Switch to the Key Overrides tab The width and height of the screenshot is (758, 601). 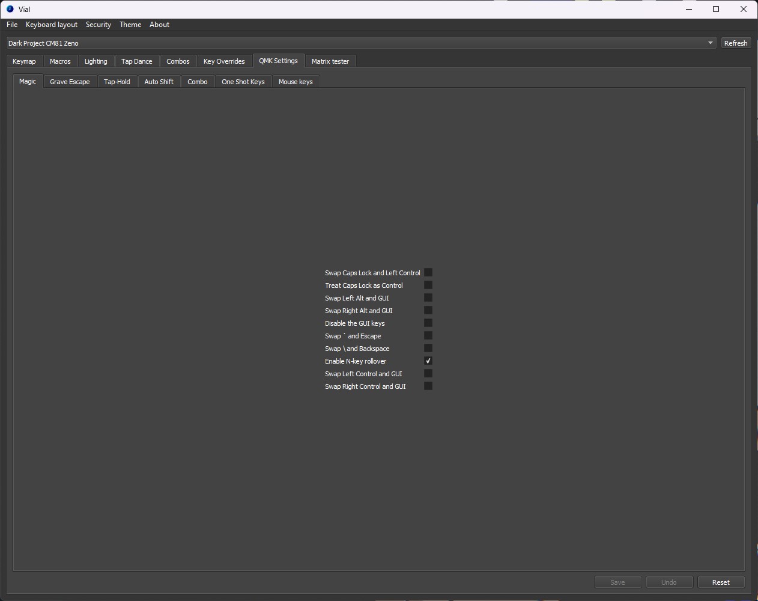point(224,61)
